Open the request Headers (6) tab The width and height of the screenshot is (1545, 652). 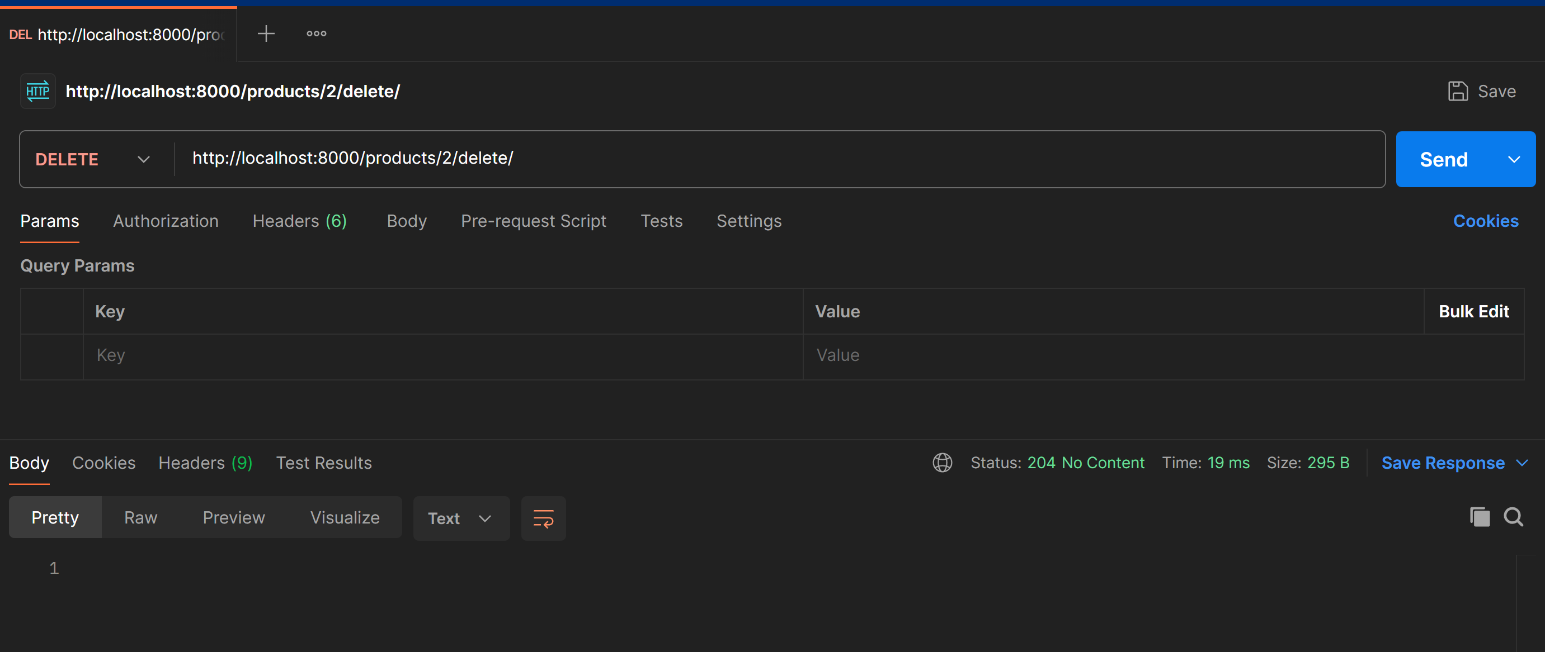point(299,221)
